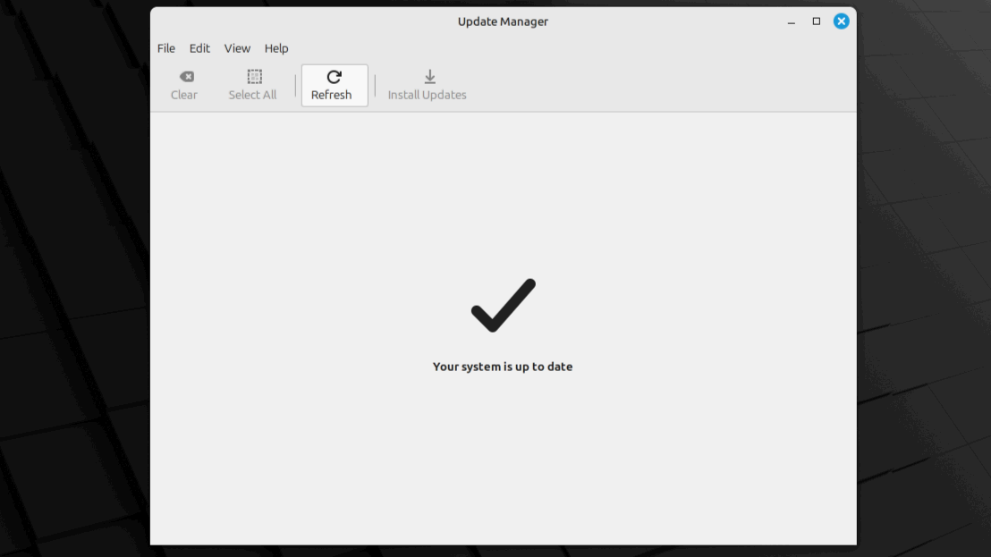The height and width of the screenshot is (557, 991).
Task: Click the dotted-square Select All icon
Action: coord(254,77)
